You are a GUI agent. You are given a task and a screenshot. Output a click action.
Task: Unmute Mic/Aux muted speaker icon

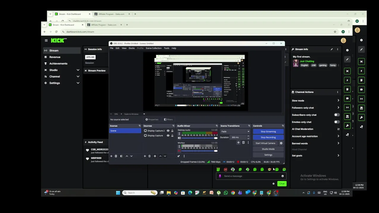179,151
